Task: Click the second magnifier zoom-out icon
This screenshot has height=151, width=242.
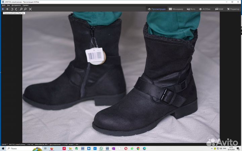Action: (x=25, y=9)
